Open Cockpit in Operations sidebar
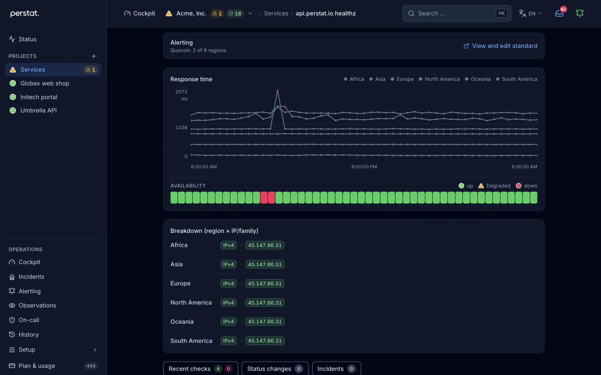 [x=53, y=262]
